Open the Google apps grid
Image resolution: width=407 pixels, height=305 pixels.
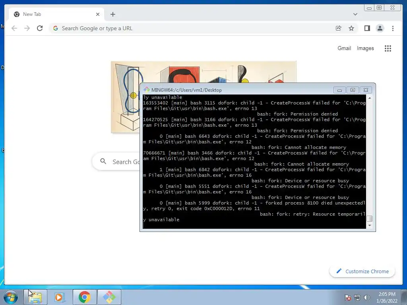388,48
